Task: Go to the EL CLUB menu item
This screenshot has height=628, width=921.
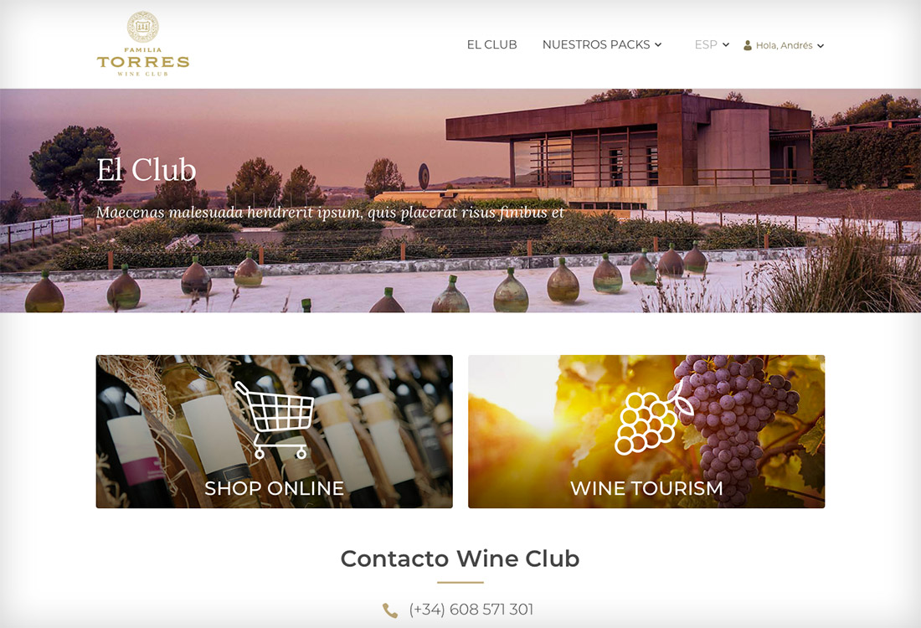Action: click(x=491, y=44)
